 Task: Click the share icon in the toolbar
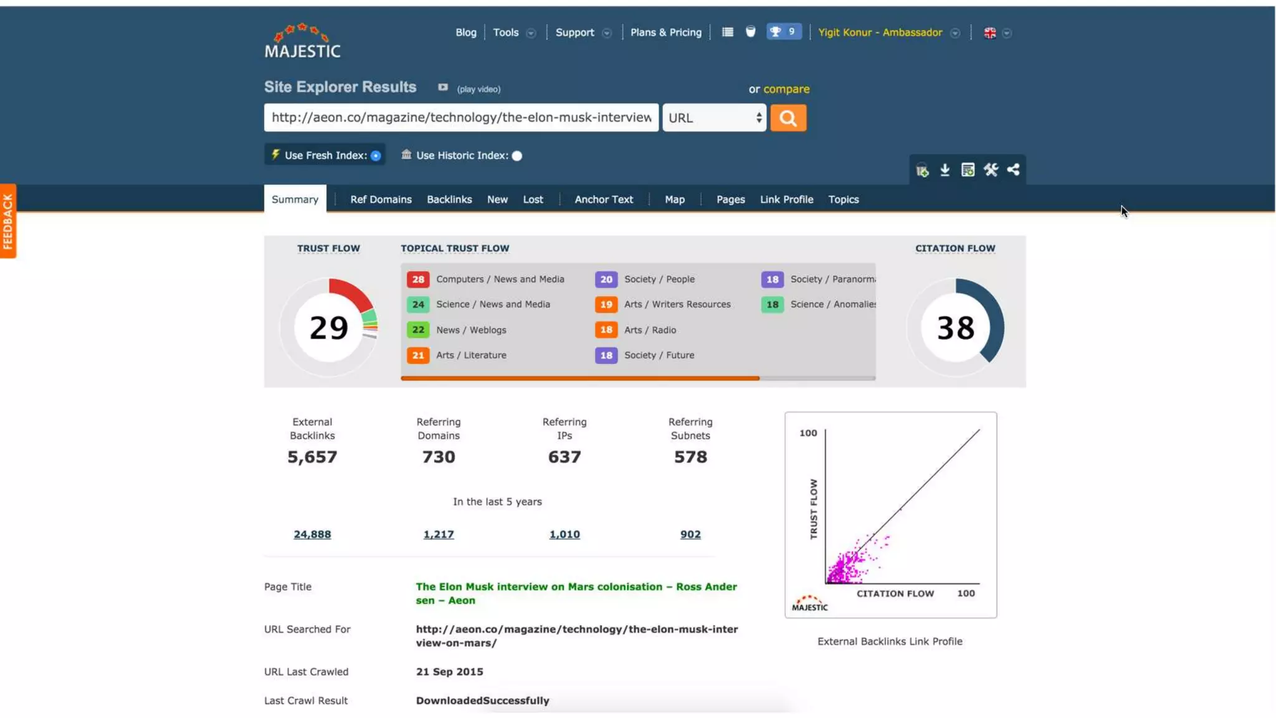[1013, 170]
